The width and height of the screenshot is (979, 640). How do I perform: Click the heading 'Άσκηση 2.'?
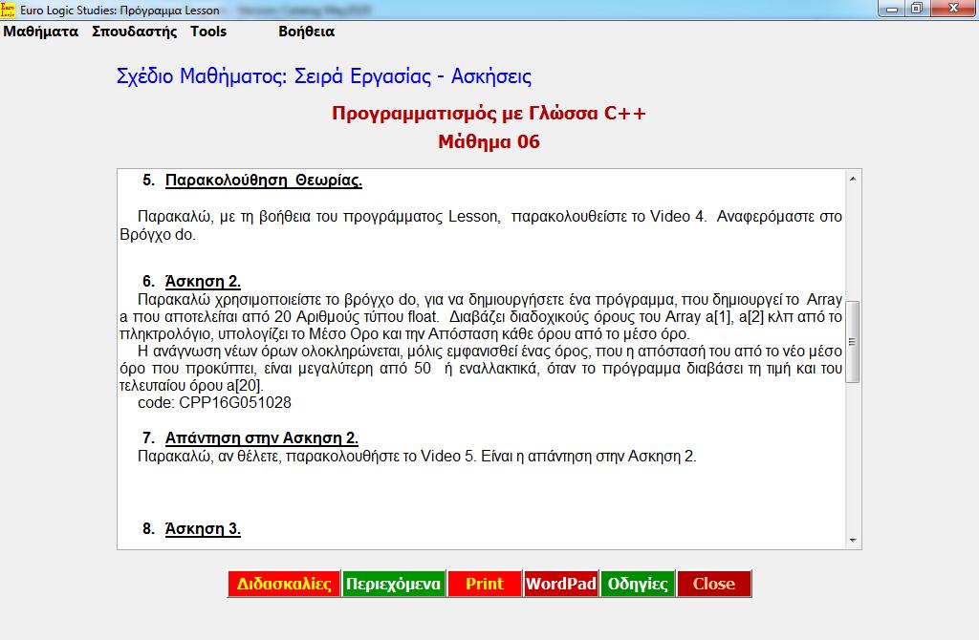(x=203, y=282)
